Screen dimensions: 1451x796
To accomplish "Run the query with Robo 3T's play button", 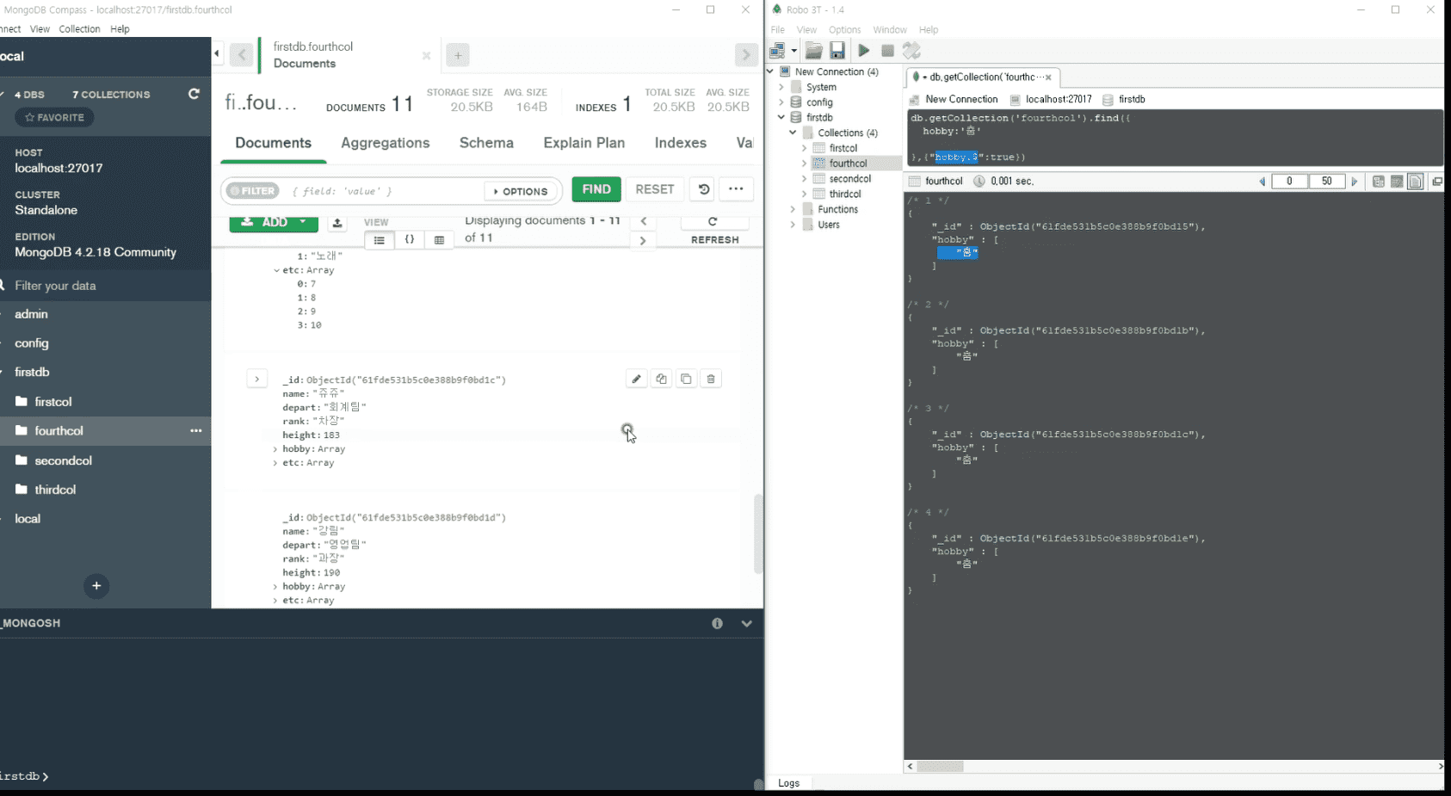I will [x=863, y=51].
